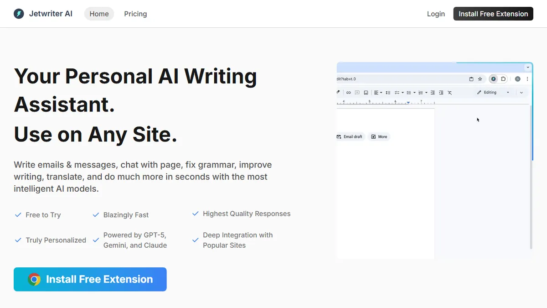Open the tab search chevron in demo browser
The height and width of the screenshot is (308, 547).
[x=528, y=68]
